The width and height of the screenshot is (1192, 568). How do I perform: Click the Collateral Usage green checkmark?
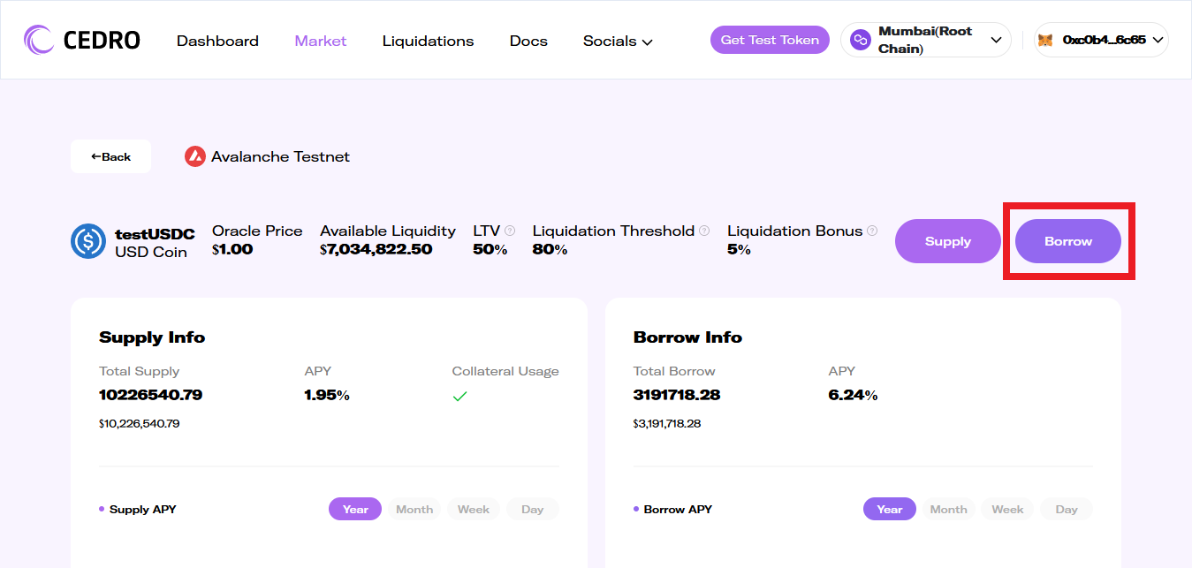[459, 397]
